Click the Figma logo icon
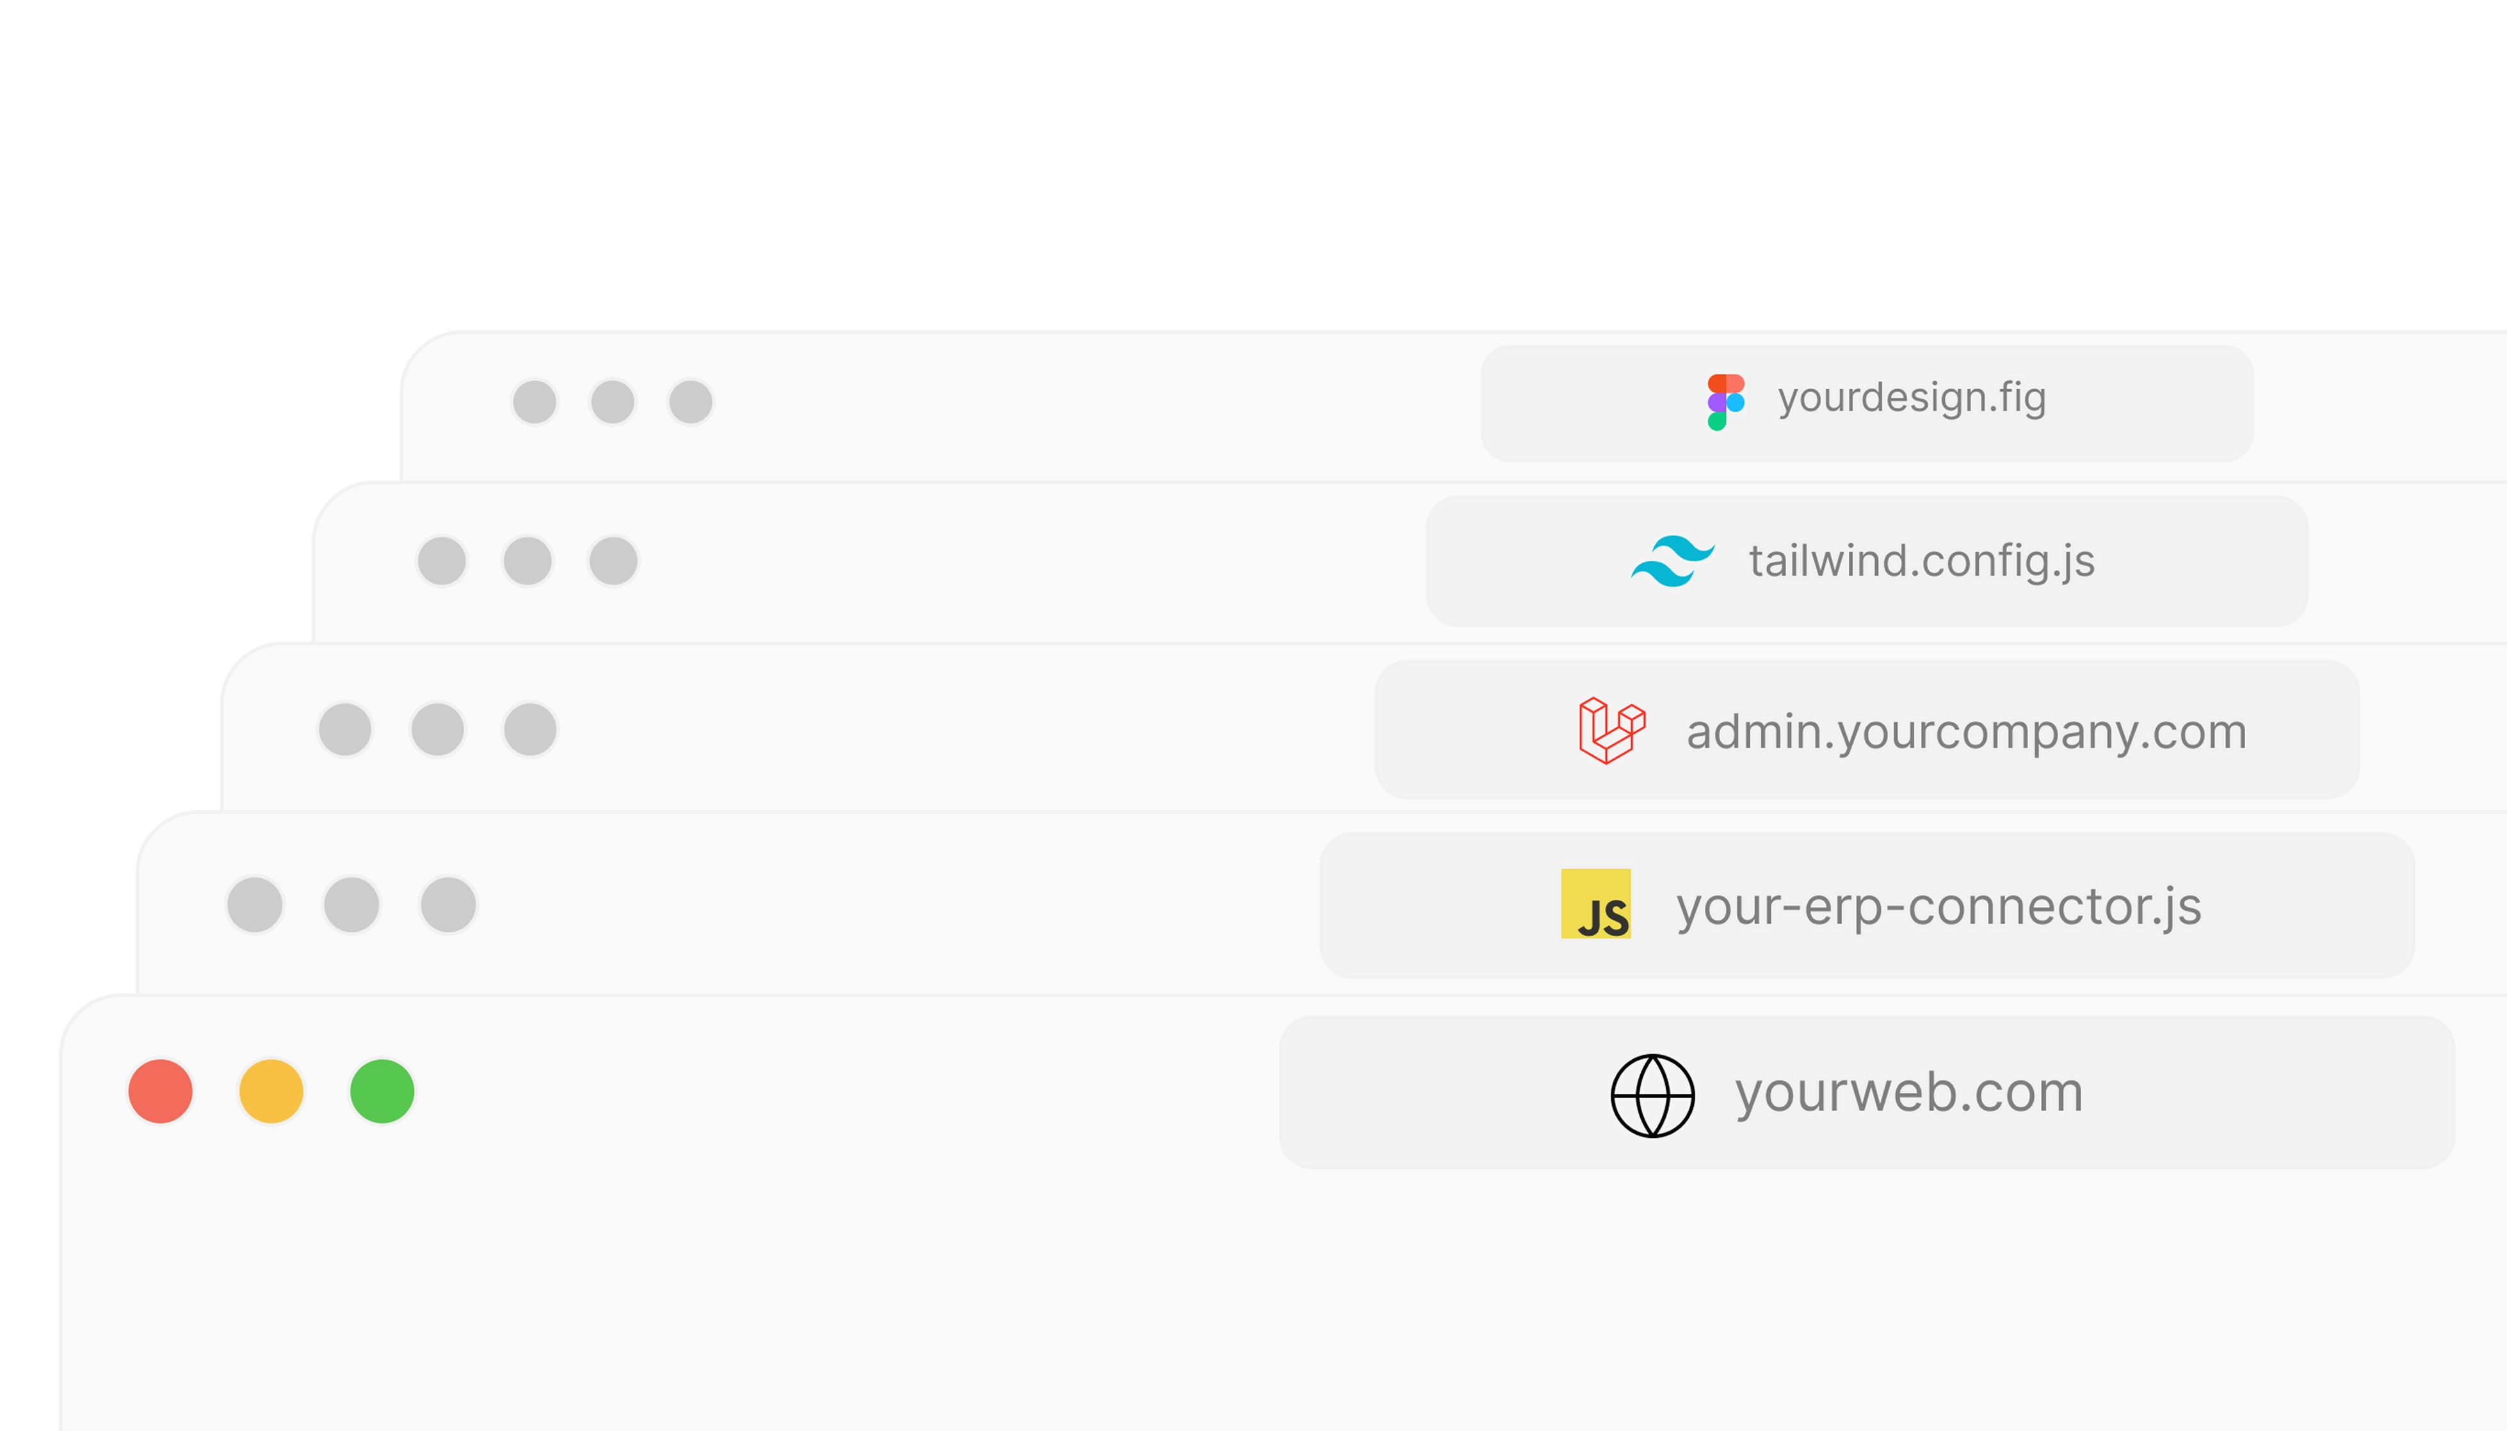 point(1725,402)
